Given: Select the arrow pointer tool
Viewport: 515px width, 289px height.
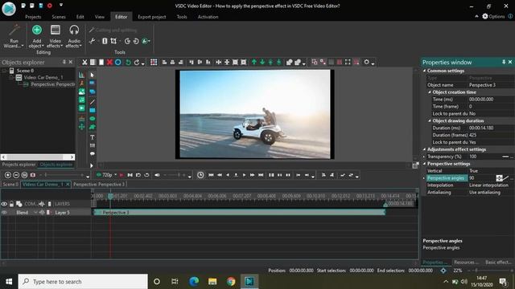Looking at the screenshot, I should coord(93,75).
